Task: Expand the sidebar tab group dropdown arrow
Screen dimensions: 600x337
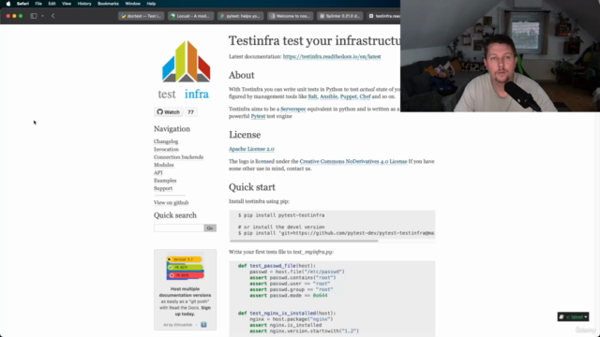Action: pos(42,16)
